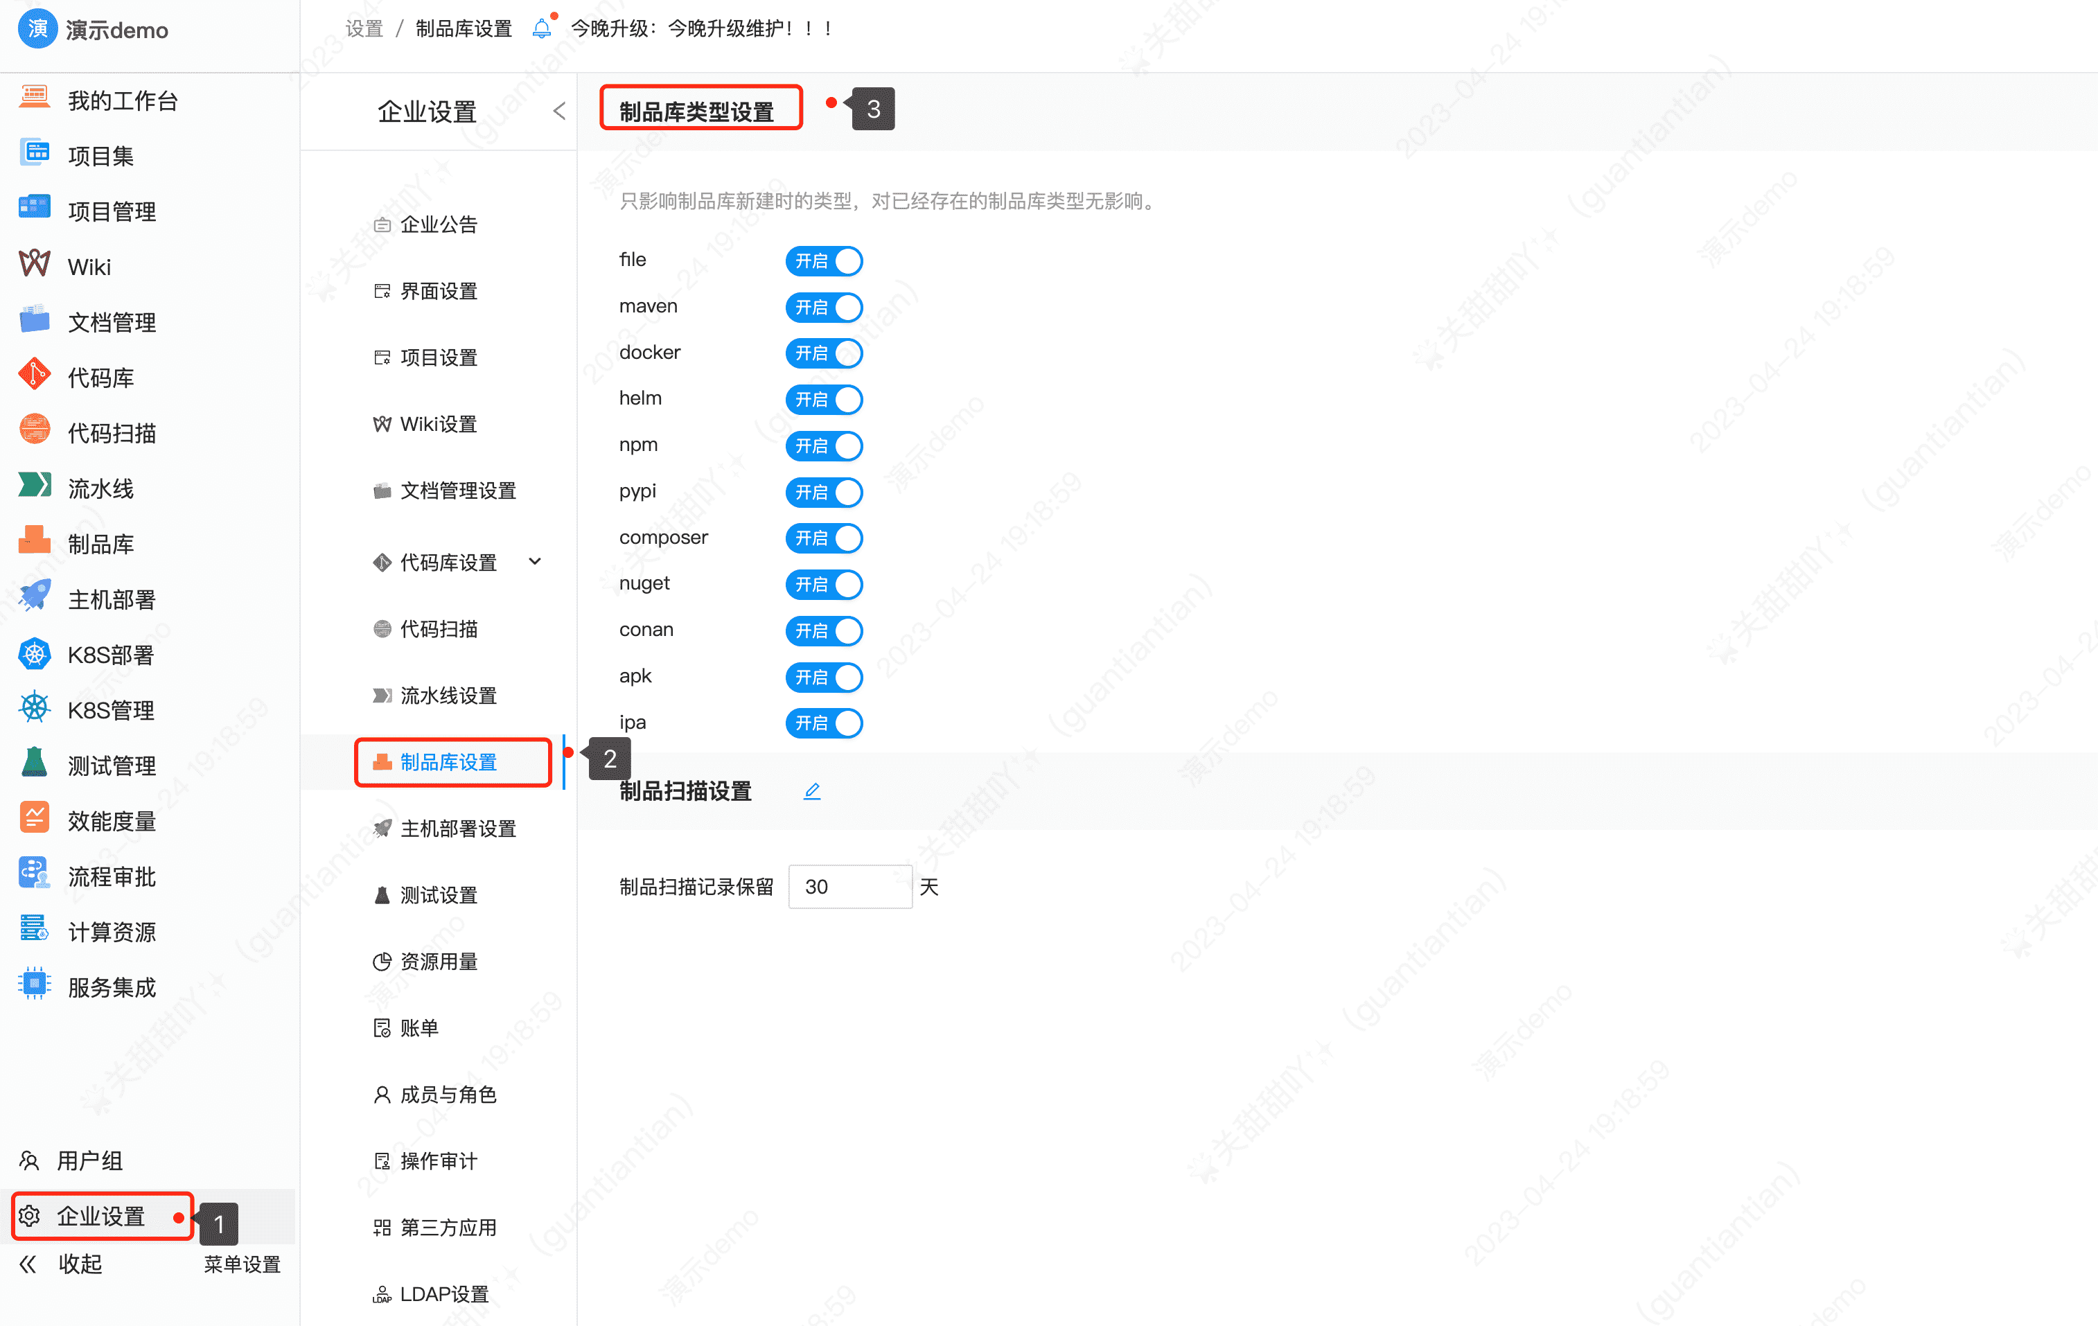Open the notification bell in the top bar
This screenshot has width=2098, height=1326.
tap(542, 27)
